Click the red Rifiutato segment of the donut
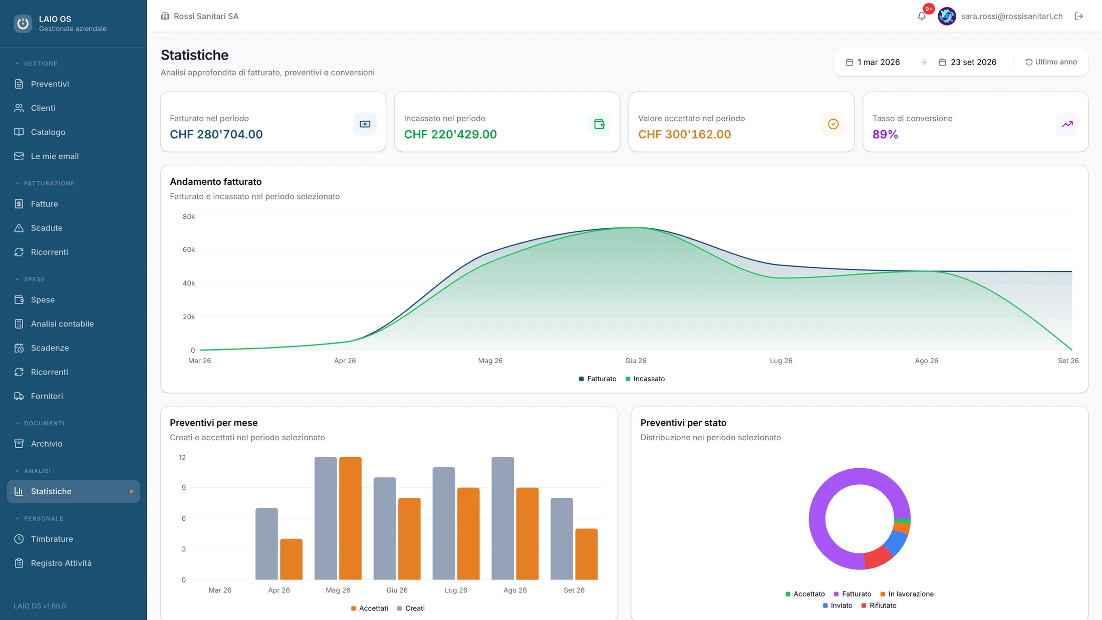 (x=878, y=557)
